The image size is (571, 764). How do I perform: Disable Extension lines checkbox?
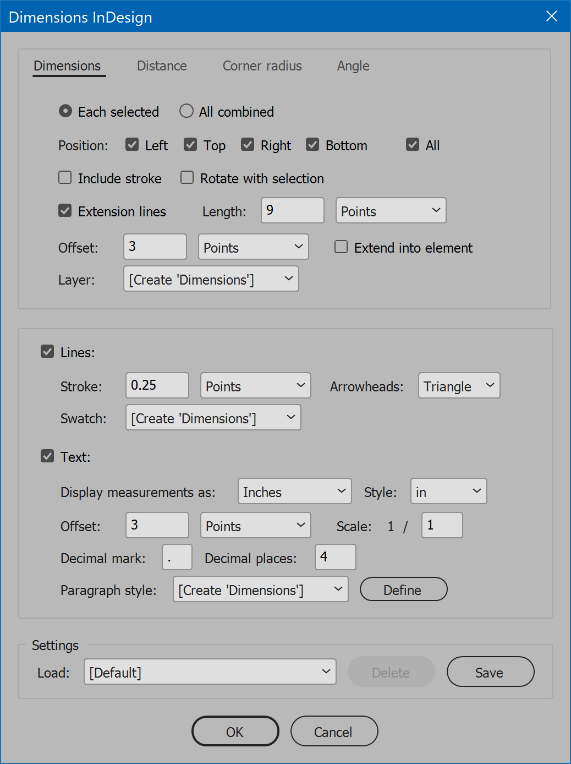(x=65, y=211)
